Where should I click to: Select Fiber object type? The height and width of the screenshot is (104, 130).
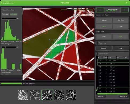pyautogui.click(x=104, y=37)
